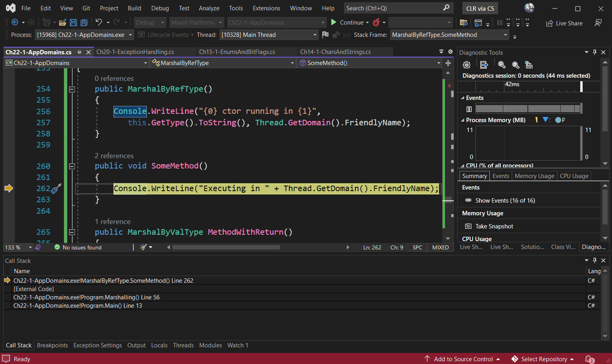The height and width of the screenshot is (364, 612).
Task: Switch to the Ch20-1-ExceptionHandling.cs tab
Action: (x=135, y=52)
